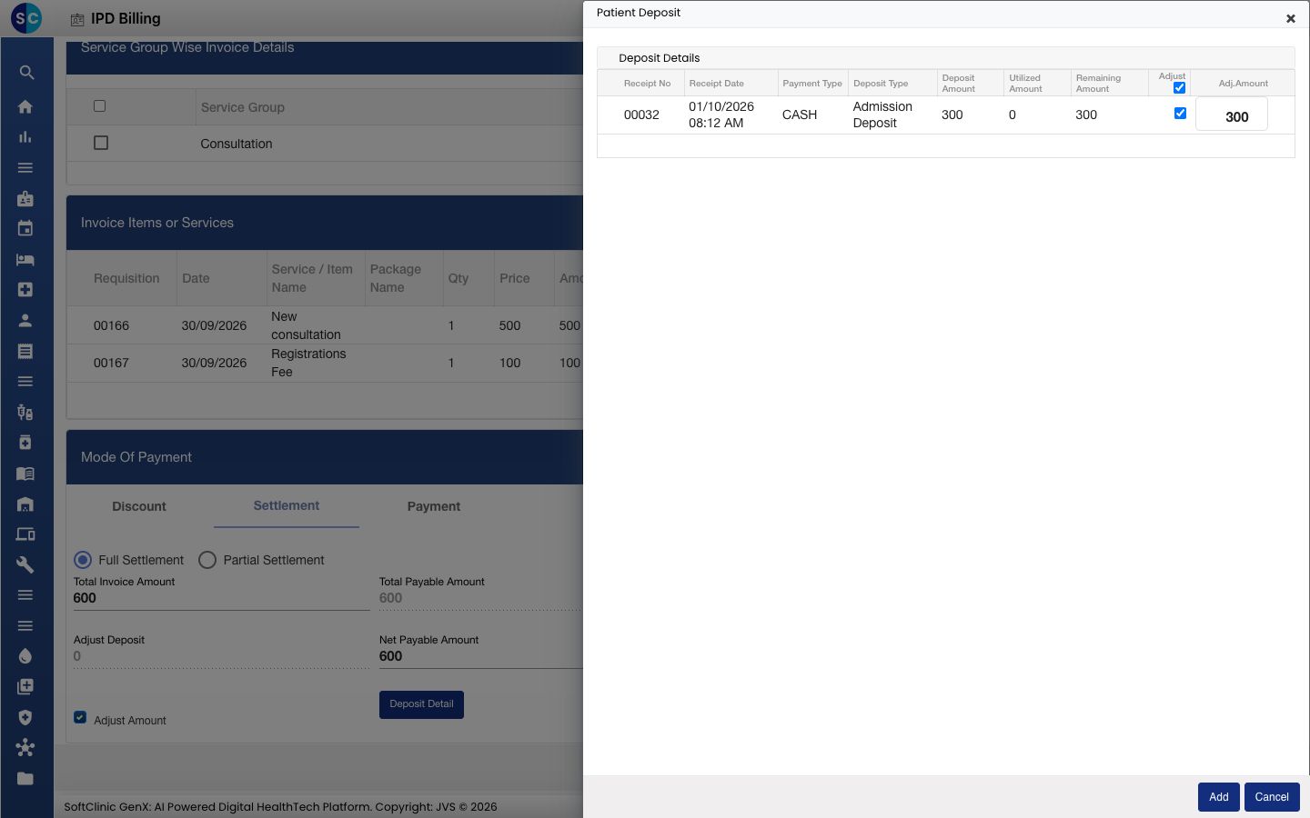Switch to the Settlement tab
1310x818 pixels.
click(x=287, y=505)
